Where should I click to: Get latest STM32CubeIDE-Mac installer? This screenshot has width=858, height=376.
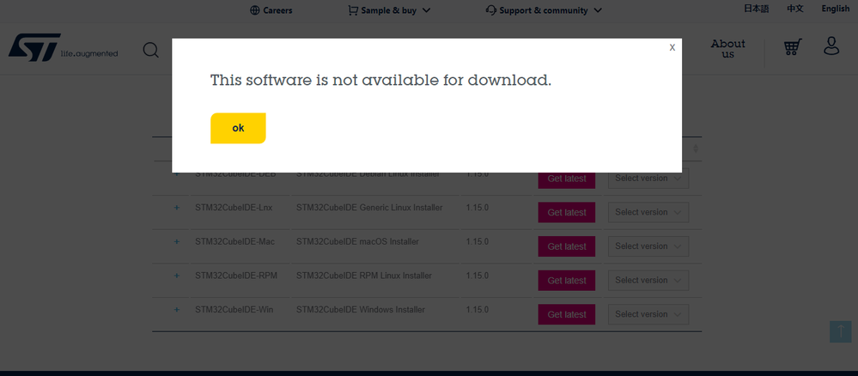(566, 246)
